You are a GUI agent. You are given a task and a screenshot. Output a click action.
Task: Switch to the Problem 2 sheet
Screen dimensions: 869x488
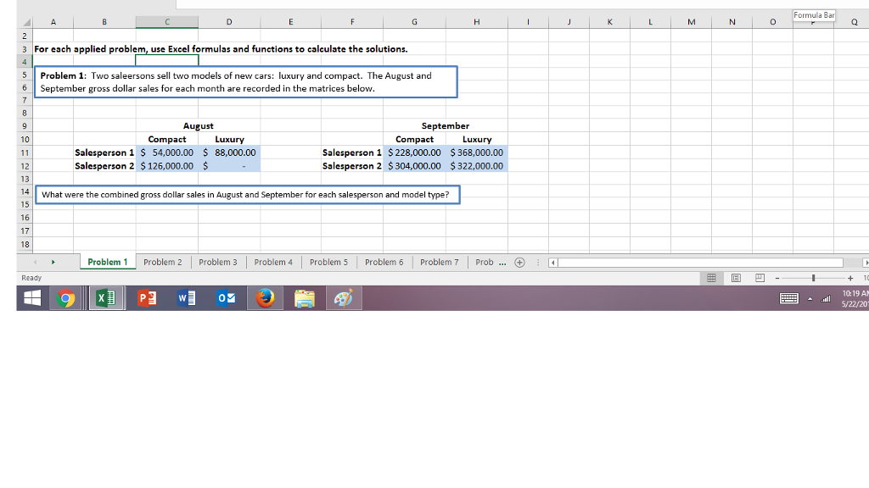click(x=162, y=262)
